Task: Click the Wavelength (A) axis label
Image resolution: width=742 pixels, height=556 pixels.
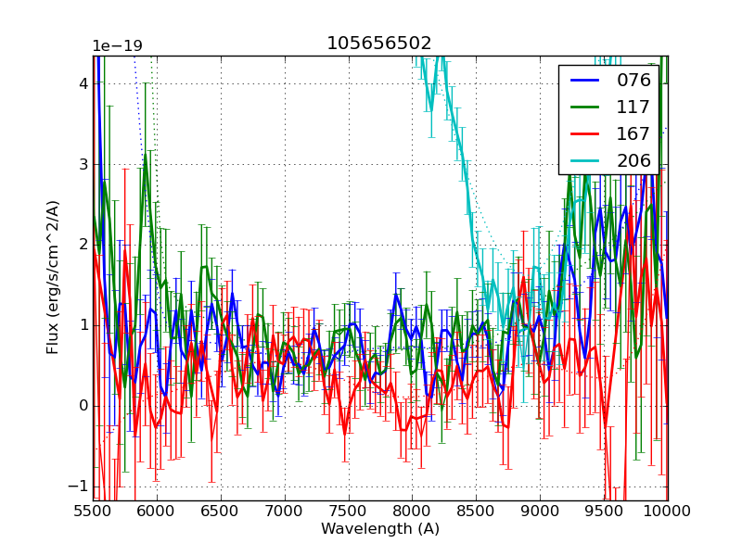Action: tap(380, 529)
